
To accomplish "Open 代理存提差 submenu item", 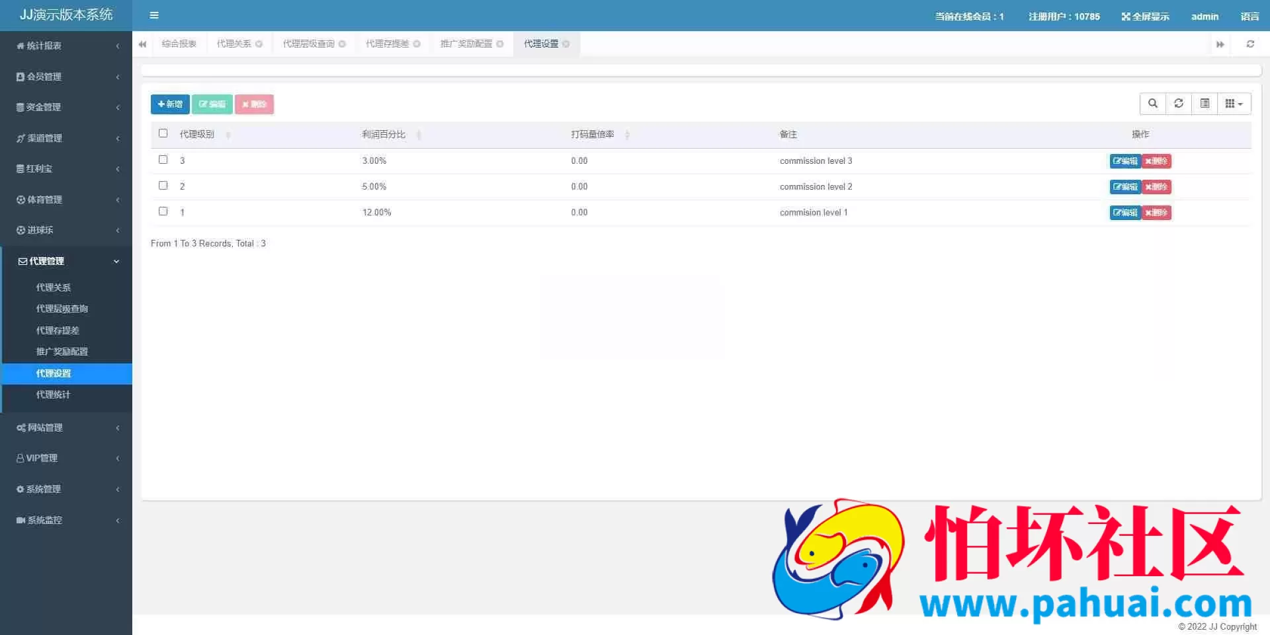I will 58,330.
